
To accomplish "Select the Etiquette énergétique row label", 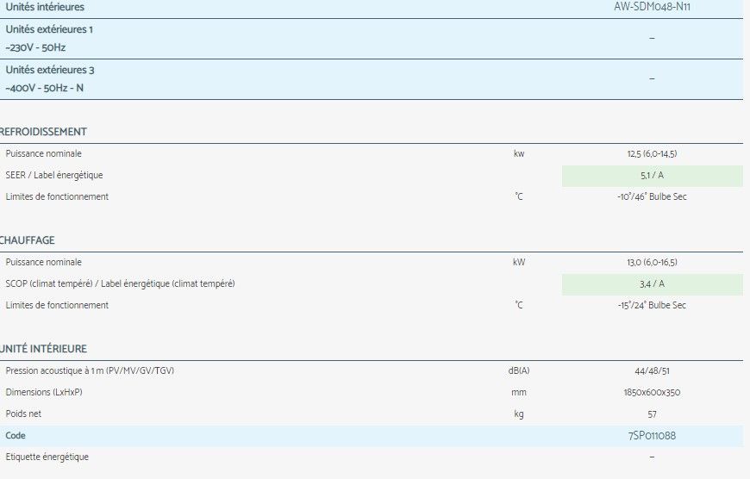I will (x=47, y=457).
